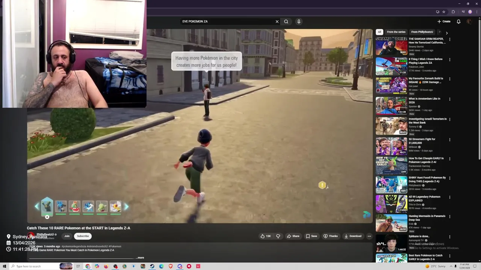Open '50 Streamers Fight for $1,000,000' video
Image resolution: width=481 pixels, height=270 pixels.
pos(422,141)
